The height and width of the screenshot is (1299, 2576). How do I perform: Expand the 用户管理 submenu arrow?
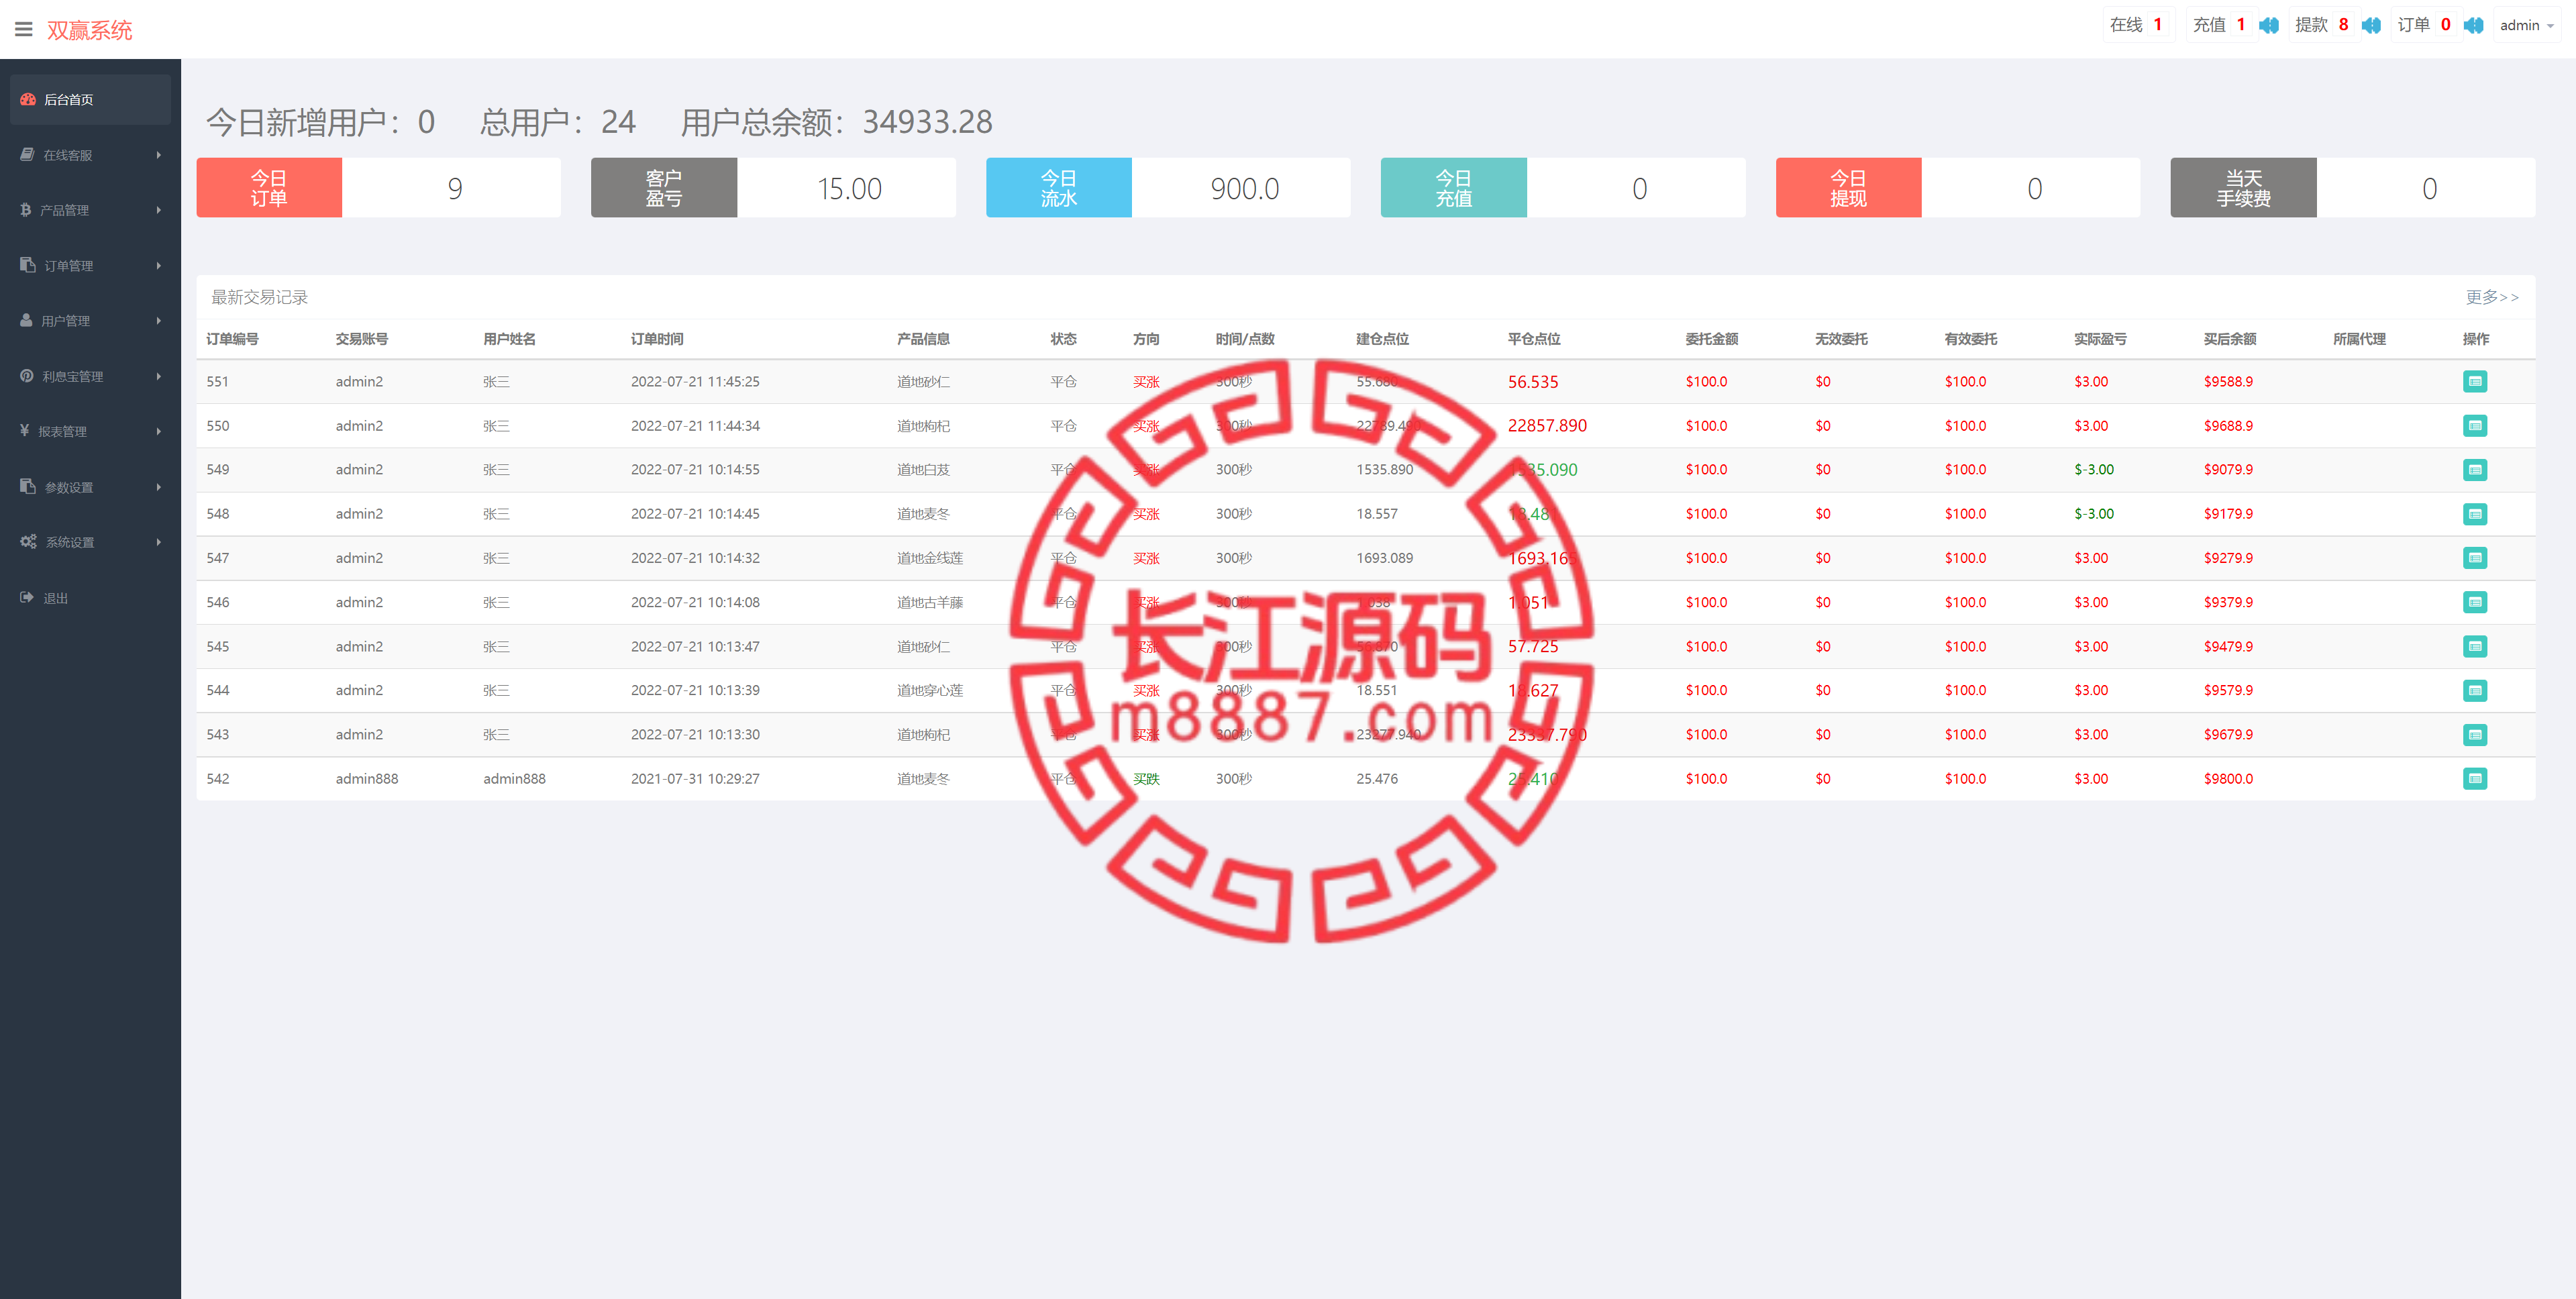pos(159,320)
